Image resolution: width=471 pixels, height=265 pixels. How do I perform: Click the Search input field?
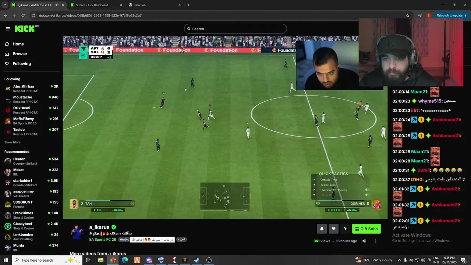click(x=235, y=29)
